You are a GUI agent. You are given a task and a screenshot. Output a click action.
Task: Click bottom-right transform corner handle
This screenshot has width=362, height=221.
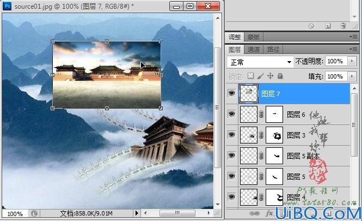pyautogui.click(x=161, y=108)
